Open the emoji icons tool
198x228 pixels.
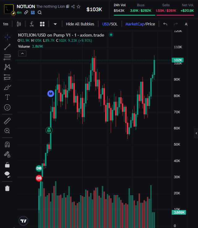(x=7, y=107)
